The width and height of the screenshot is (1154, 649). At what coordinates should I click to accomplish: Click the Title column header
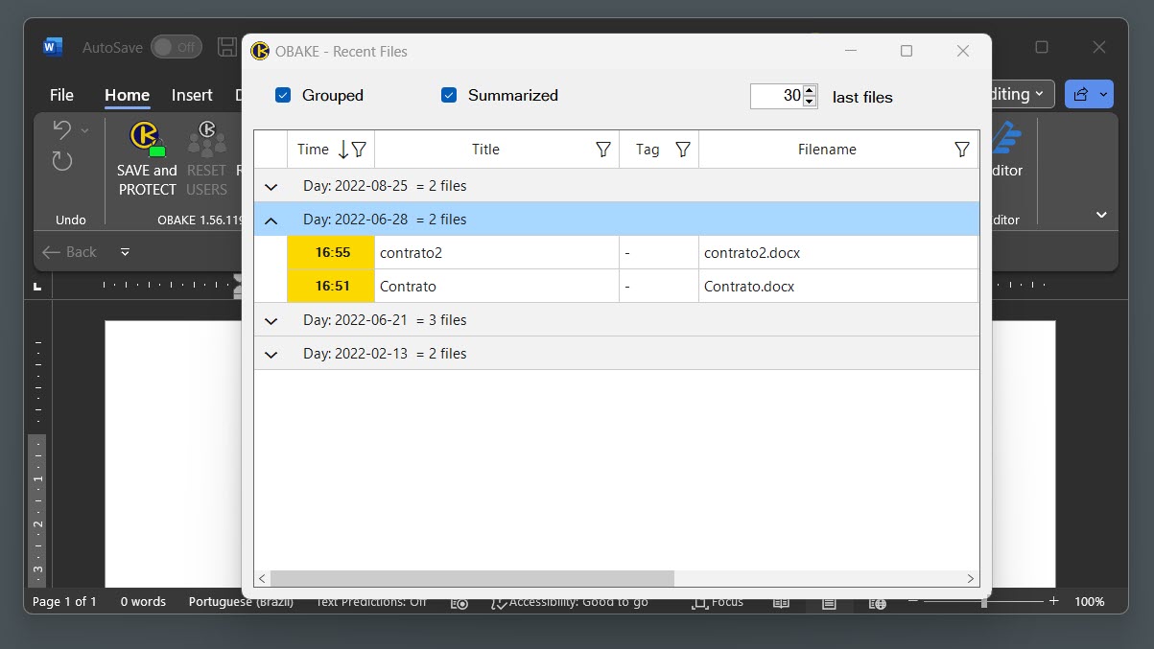pos(485,150)
